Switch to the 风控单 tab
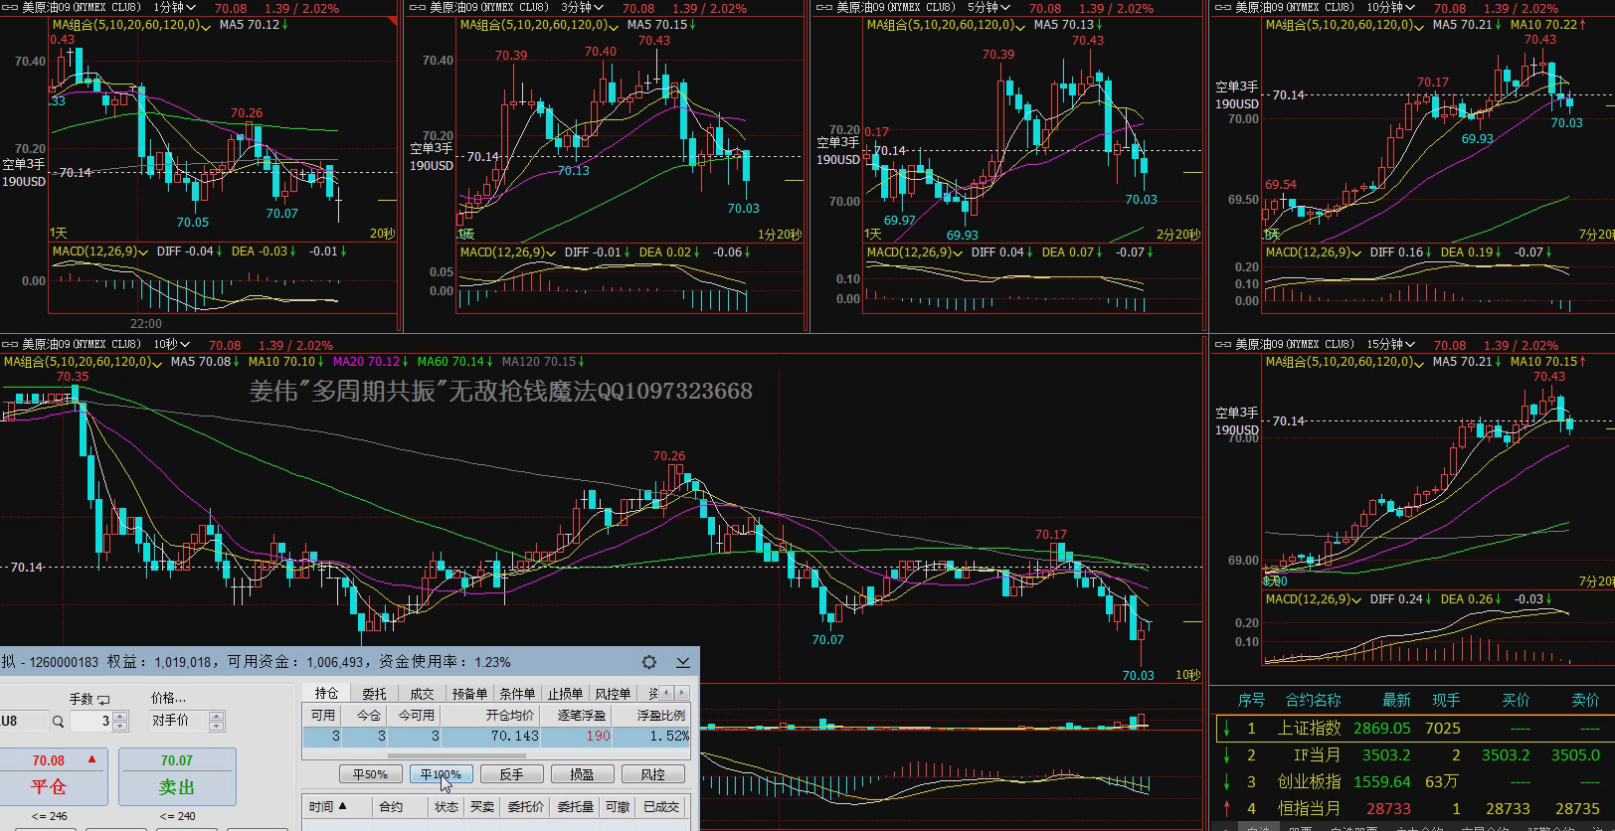Screen dimensions: 1615x831 613,694
